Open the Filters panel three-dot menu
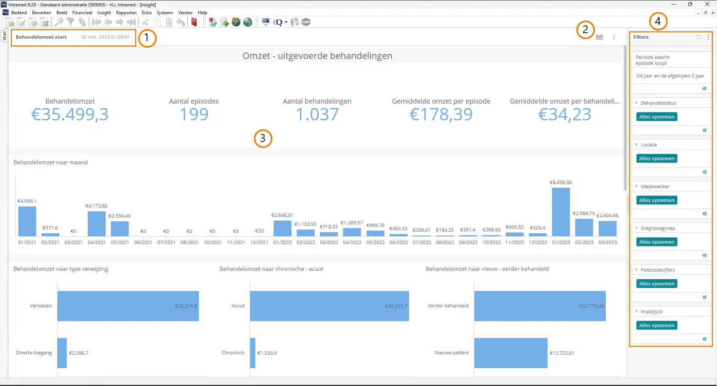This screenshot has width=717, height=386. pyautogui.click(x=708, y=37)
